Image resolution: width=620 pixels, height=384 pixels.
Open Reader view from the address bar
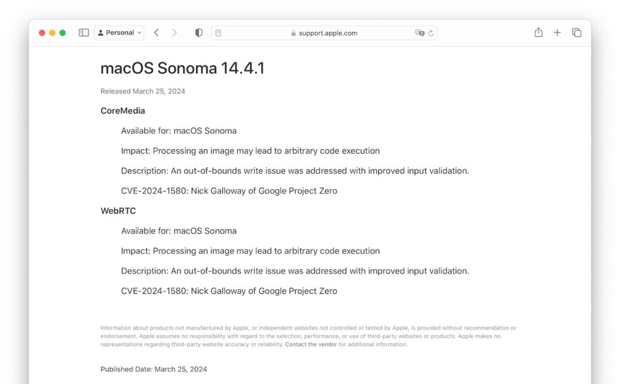[218, 33]
